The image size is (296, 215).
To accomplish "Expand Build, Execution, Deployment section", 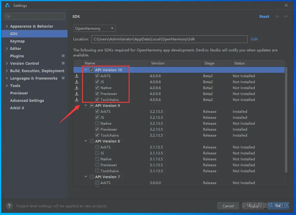I will (x=7, y=71).
